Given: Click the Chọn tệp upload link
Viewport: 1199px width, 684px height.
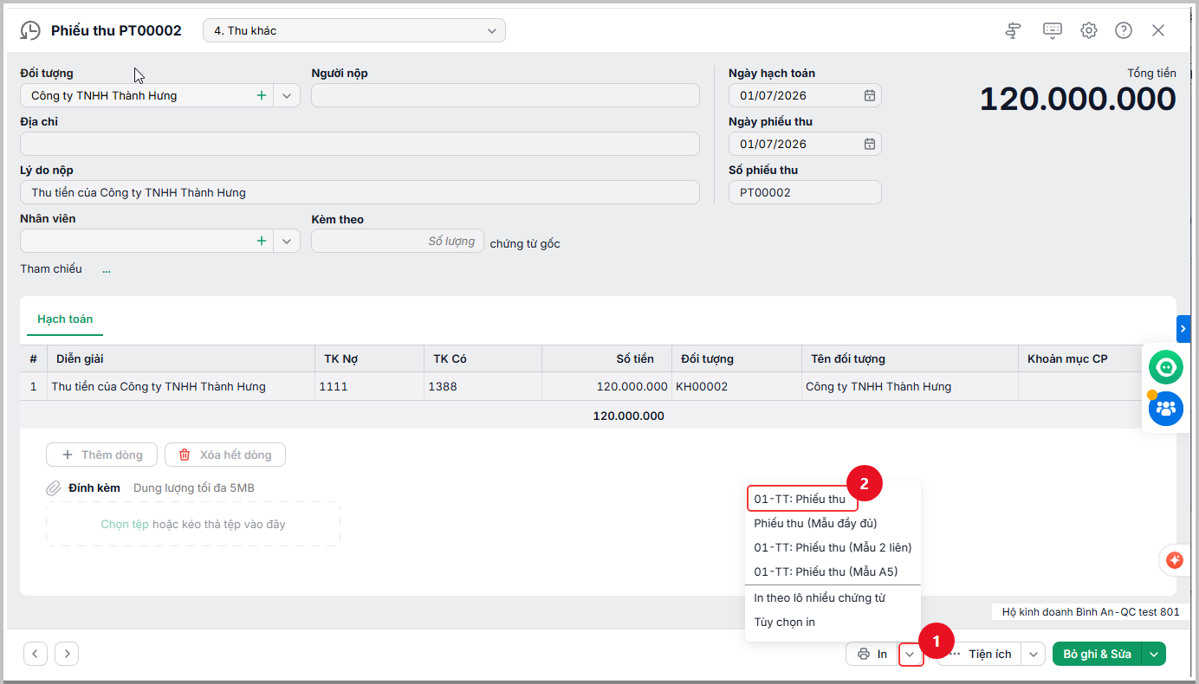Looking at the screenshot, I should pos(125,524).
